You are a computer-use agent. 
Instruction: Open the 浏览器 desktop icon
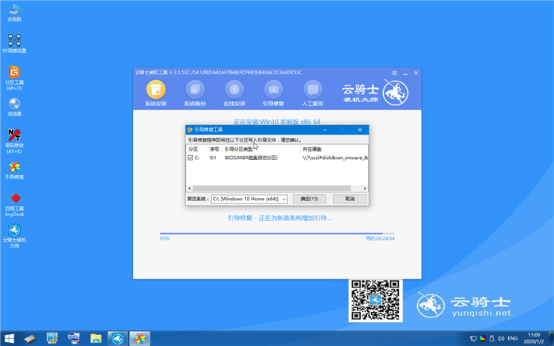coord(14,107)
